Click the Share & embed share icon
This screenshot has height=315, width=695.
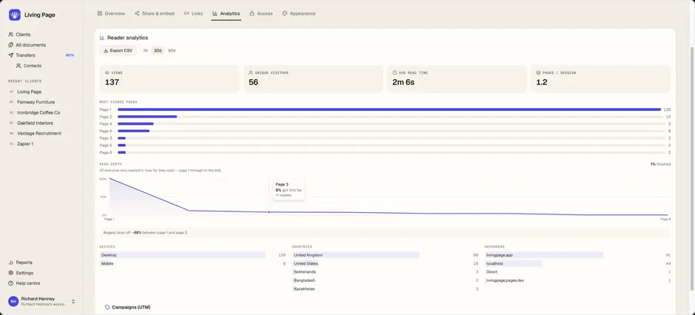pos(137,14)
